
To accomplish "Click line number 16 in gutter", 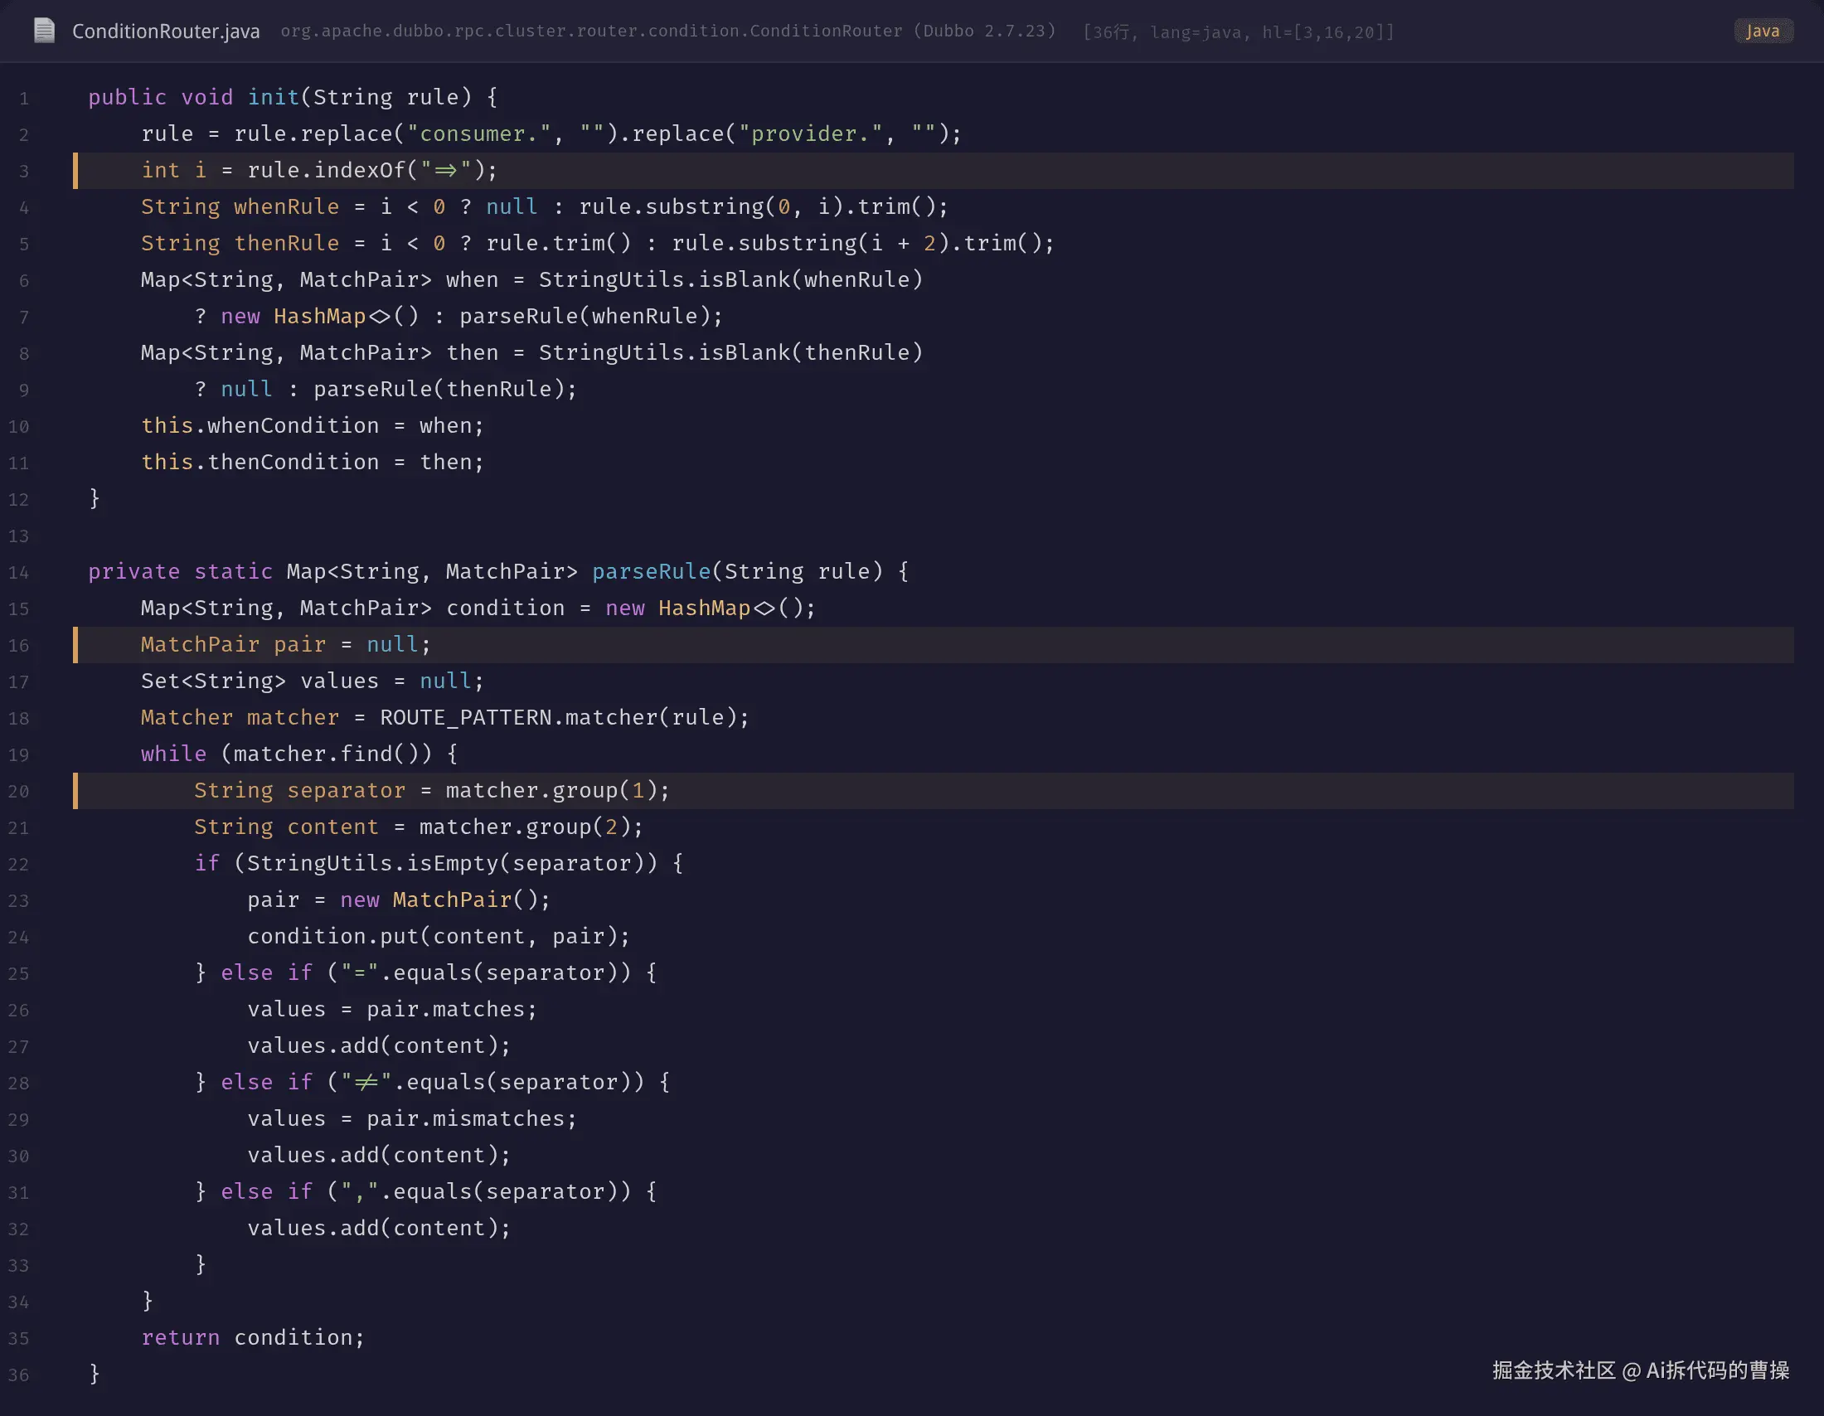I will (x=18, y=645).
